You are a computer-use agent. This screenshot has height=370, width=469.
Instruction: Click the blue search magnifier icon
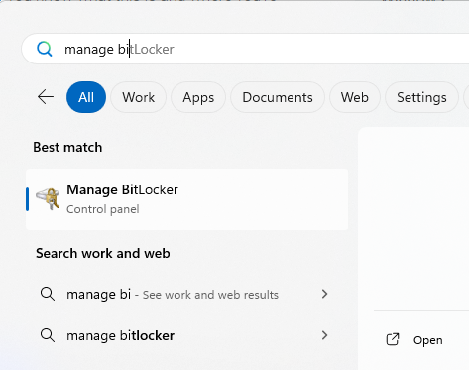pyautogui.click(x=45, y=49)
